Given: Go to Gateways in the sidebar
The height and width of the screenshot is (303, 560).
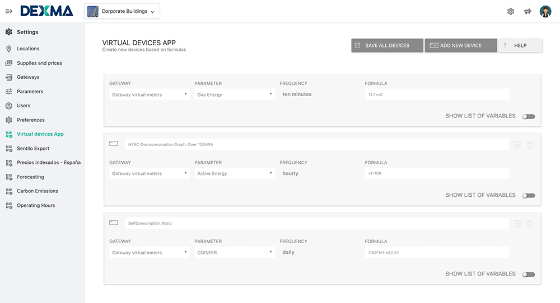Looking at the screenshot, I should pos(28,77).
